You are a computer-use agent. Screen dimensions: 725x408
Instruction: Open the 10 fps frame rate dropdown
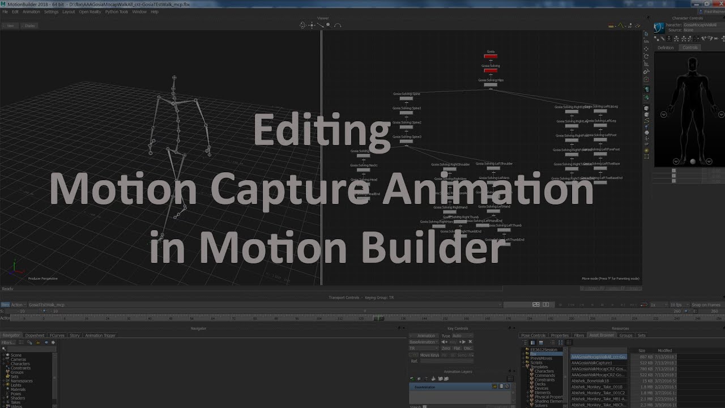[680, 305]
